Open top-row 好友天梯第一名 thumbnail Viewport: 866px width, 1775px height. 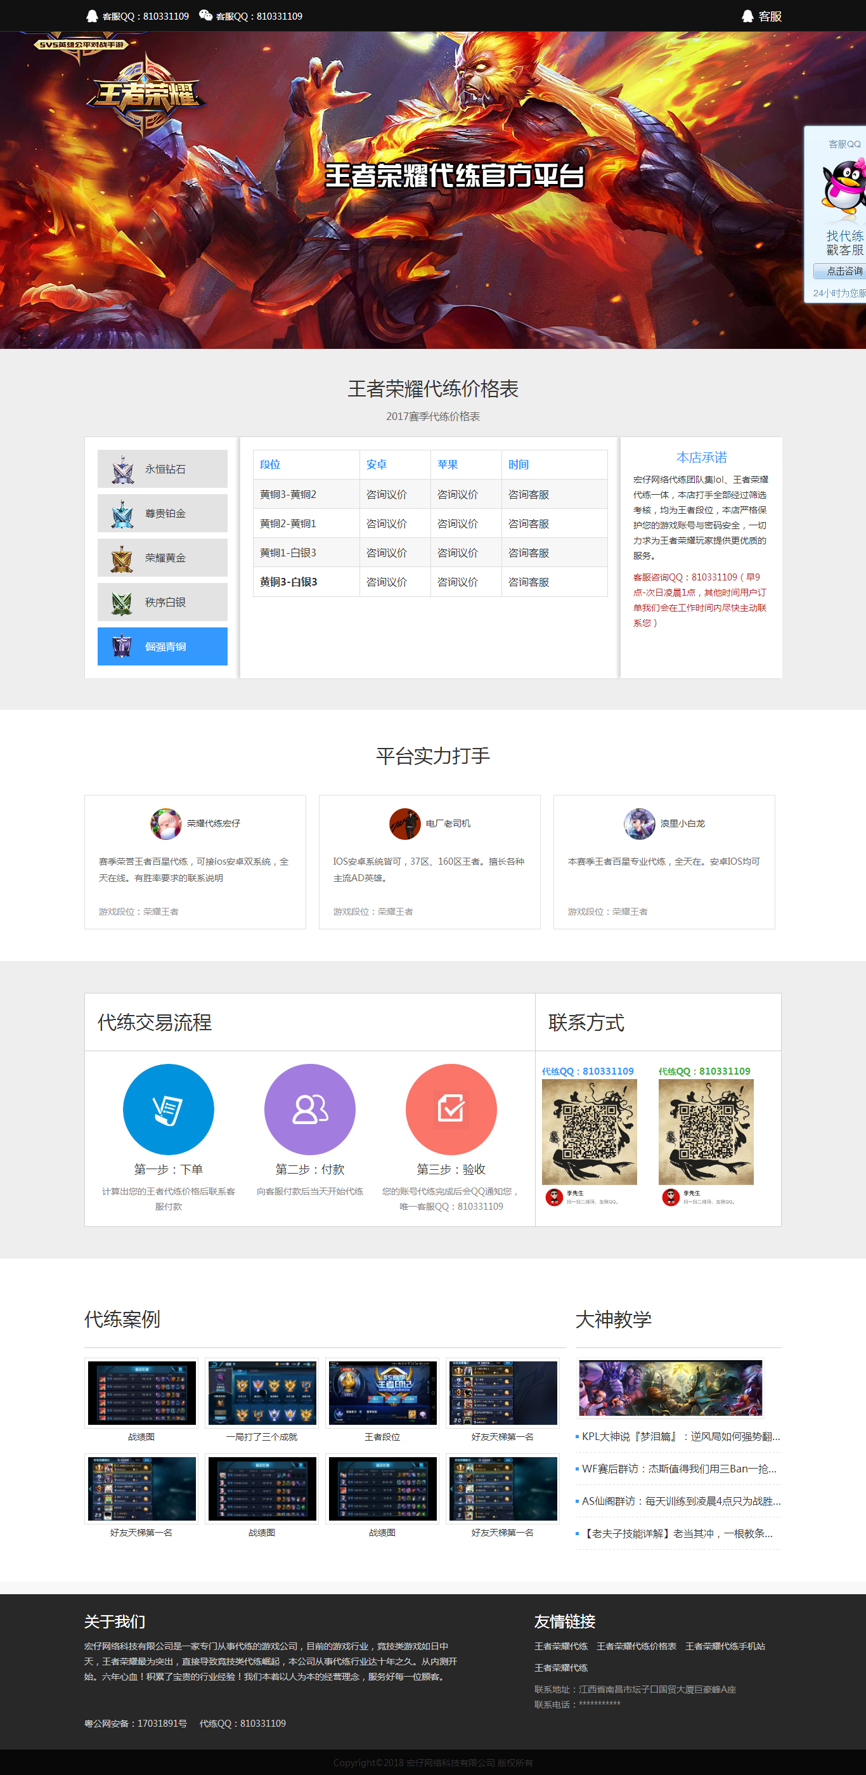coord(503,1392)
